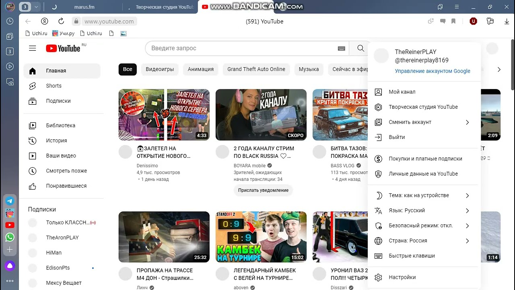Open the ЗАЛЕТЕЛ НА ОТКРЫТИЕ video thumbnail
515x290 pixels.
click(x=164, y=115)
